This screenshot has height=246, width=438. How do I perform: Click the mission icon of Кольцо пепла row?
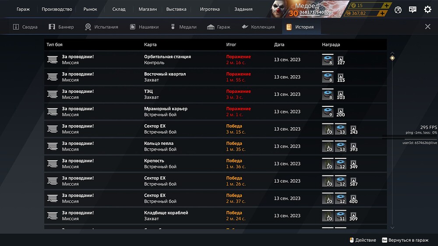[x=53, y=146]
